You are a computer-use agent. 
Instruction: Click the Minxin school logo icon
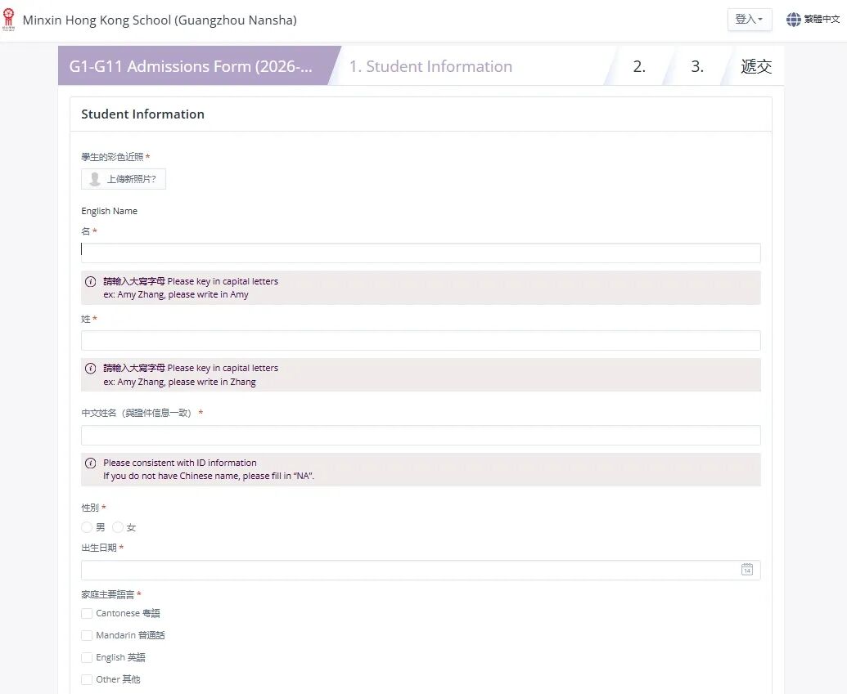pyautogui.click(x=9, y=20)
